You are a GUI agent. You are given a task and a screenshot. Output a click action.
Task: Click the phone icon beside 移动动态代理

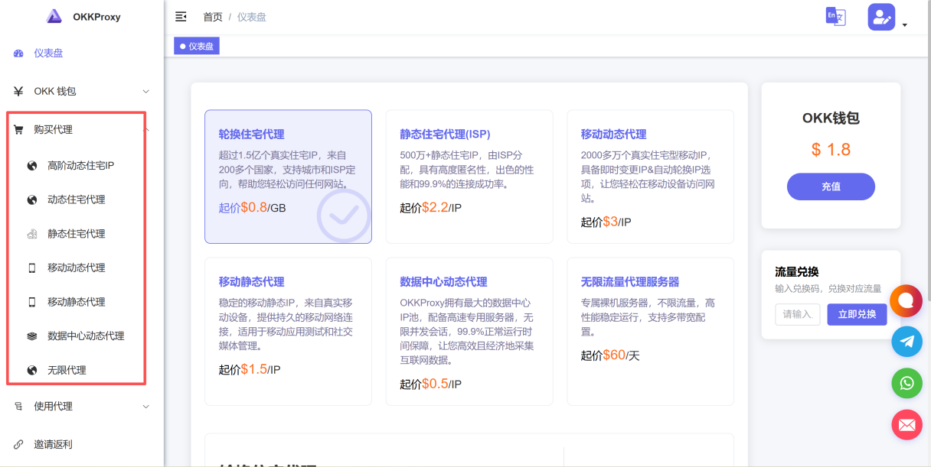tap(32, 268)
